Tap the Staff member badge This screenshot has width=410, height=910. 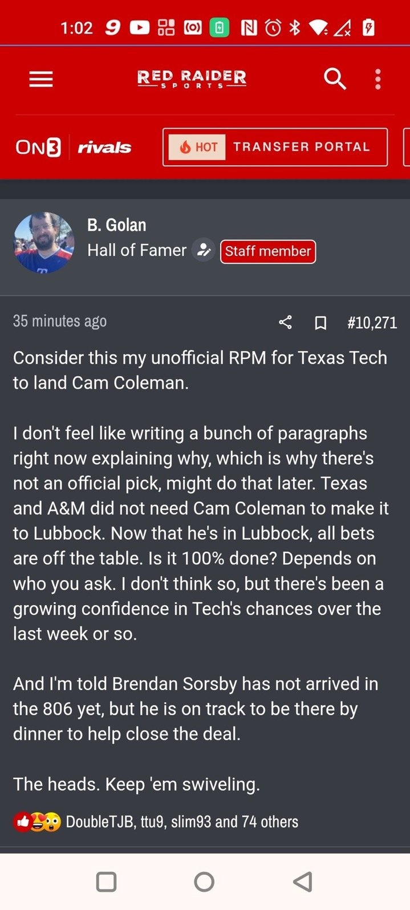(x=267, y=251)
